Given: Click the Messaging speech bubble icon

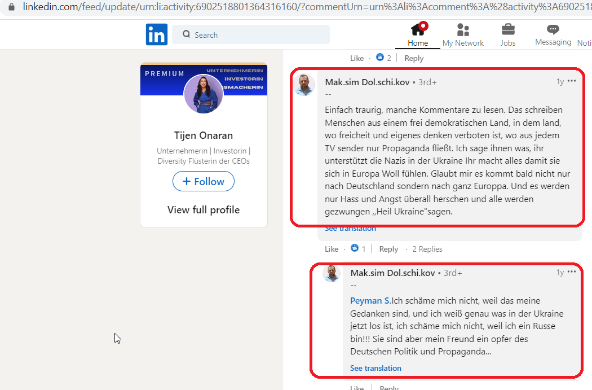Looking at the screenshot, I should coord(553,29).
